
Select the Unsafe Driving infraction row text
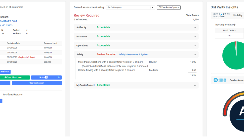click(106, 70)
